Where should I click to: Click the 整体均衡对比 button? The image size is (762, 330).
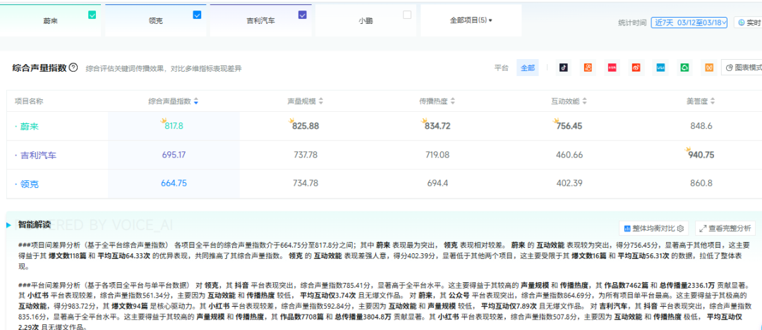[x=654, y=228]
